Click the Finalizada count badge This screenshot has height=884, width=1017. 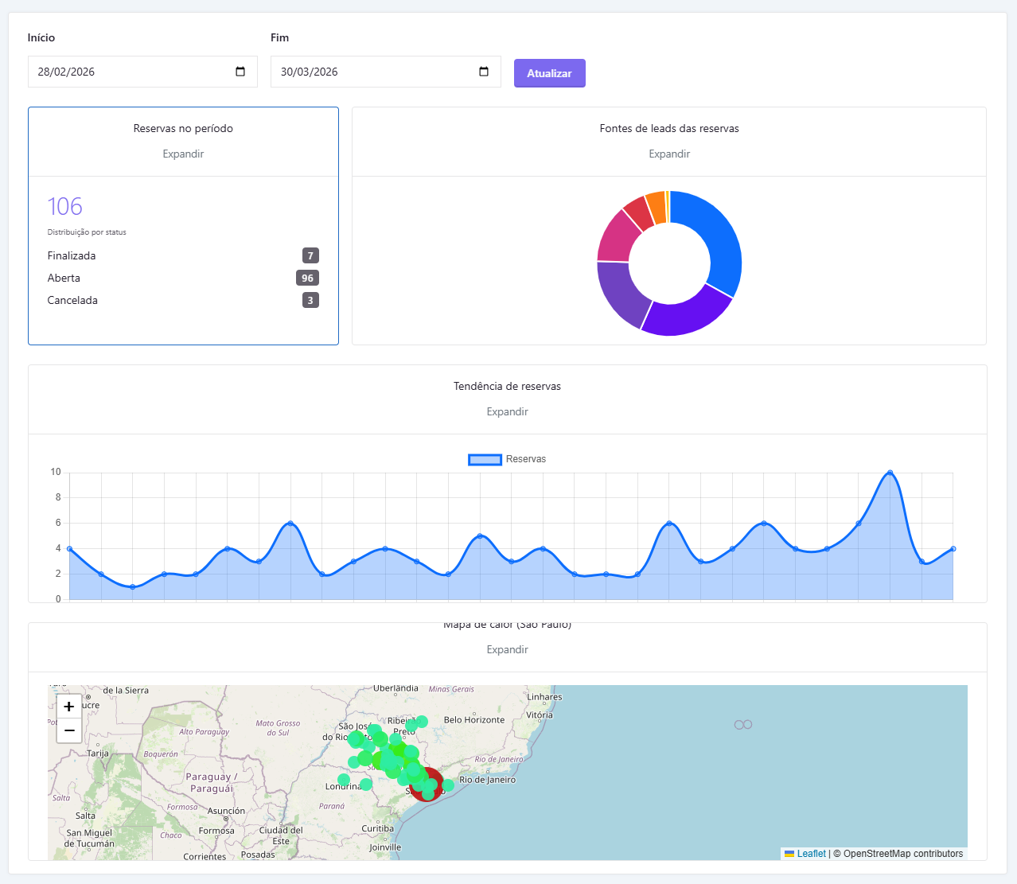pos(310,255)
